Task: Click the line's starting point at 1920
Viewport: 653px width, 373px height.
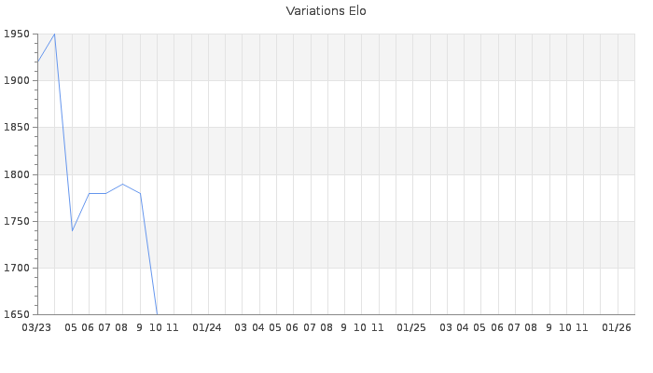Action: tap(37, 62)
